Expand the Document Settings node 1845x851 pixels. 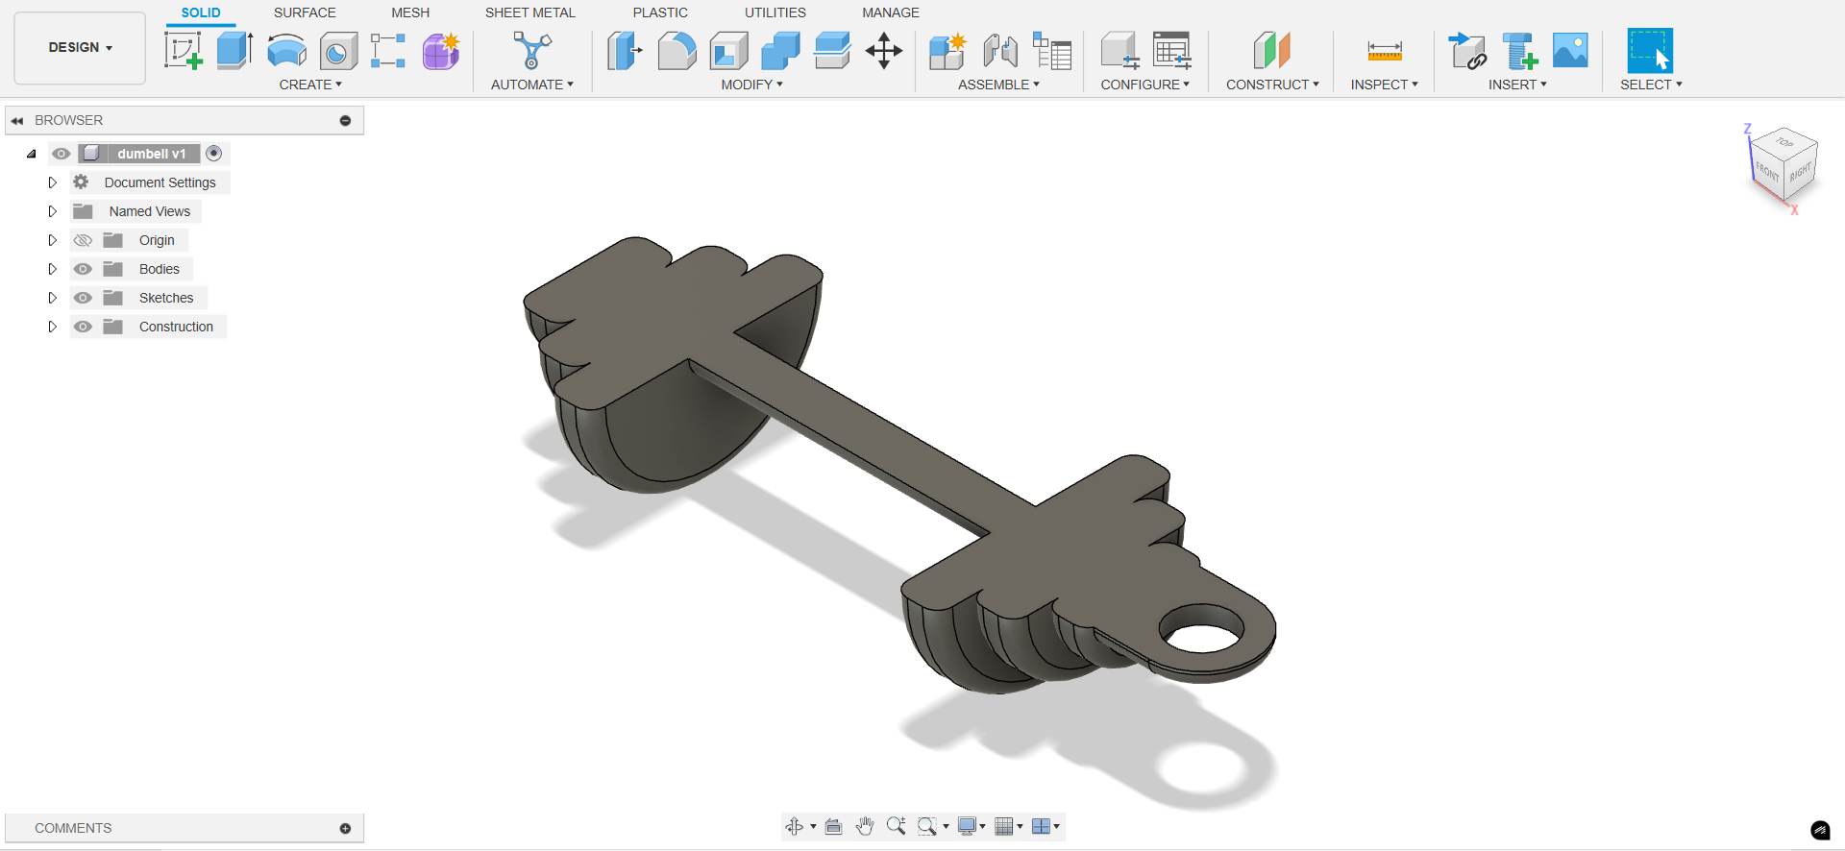(x=53, y=182)
